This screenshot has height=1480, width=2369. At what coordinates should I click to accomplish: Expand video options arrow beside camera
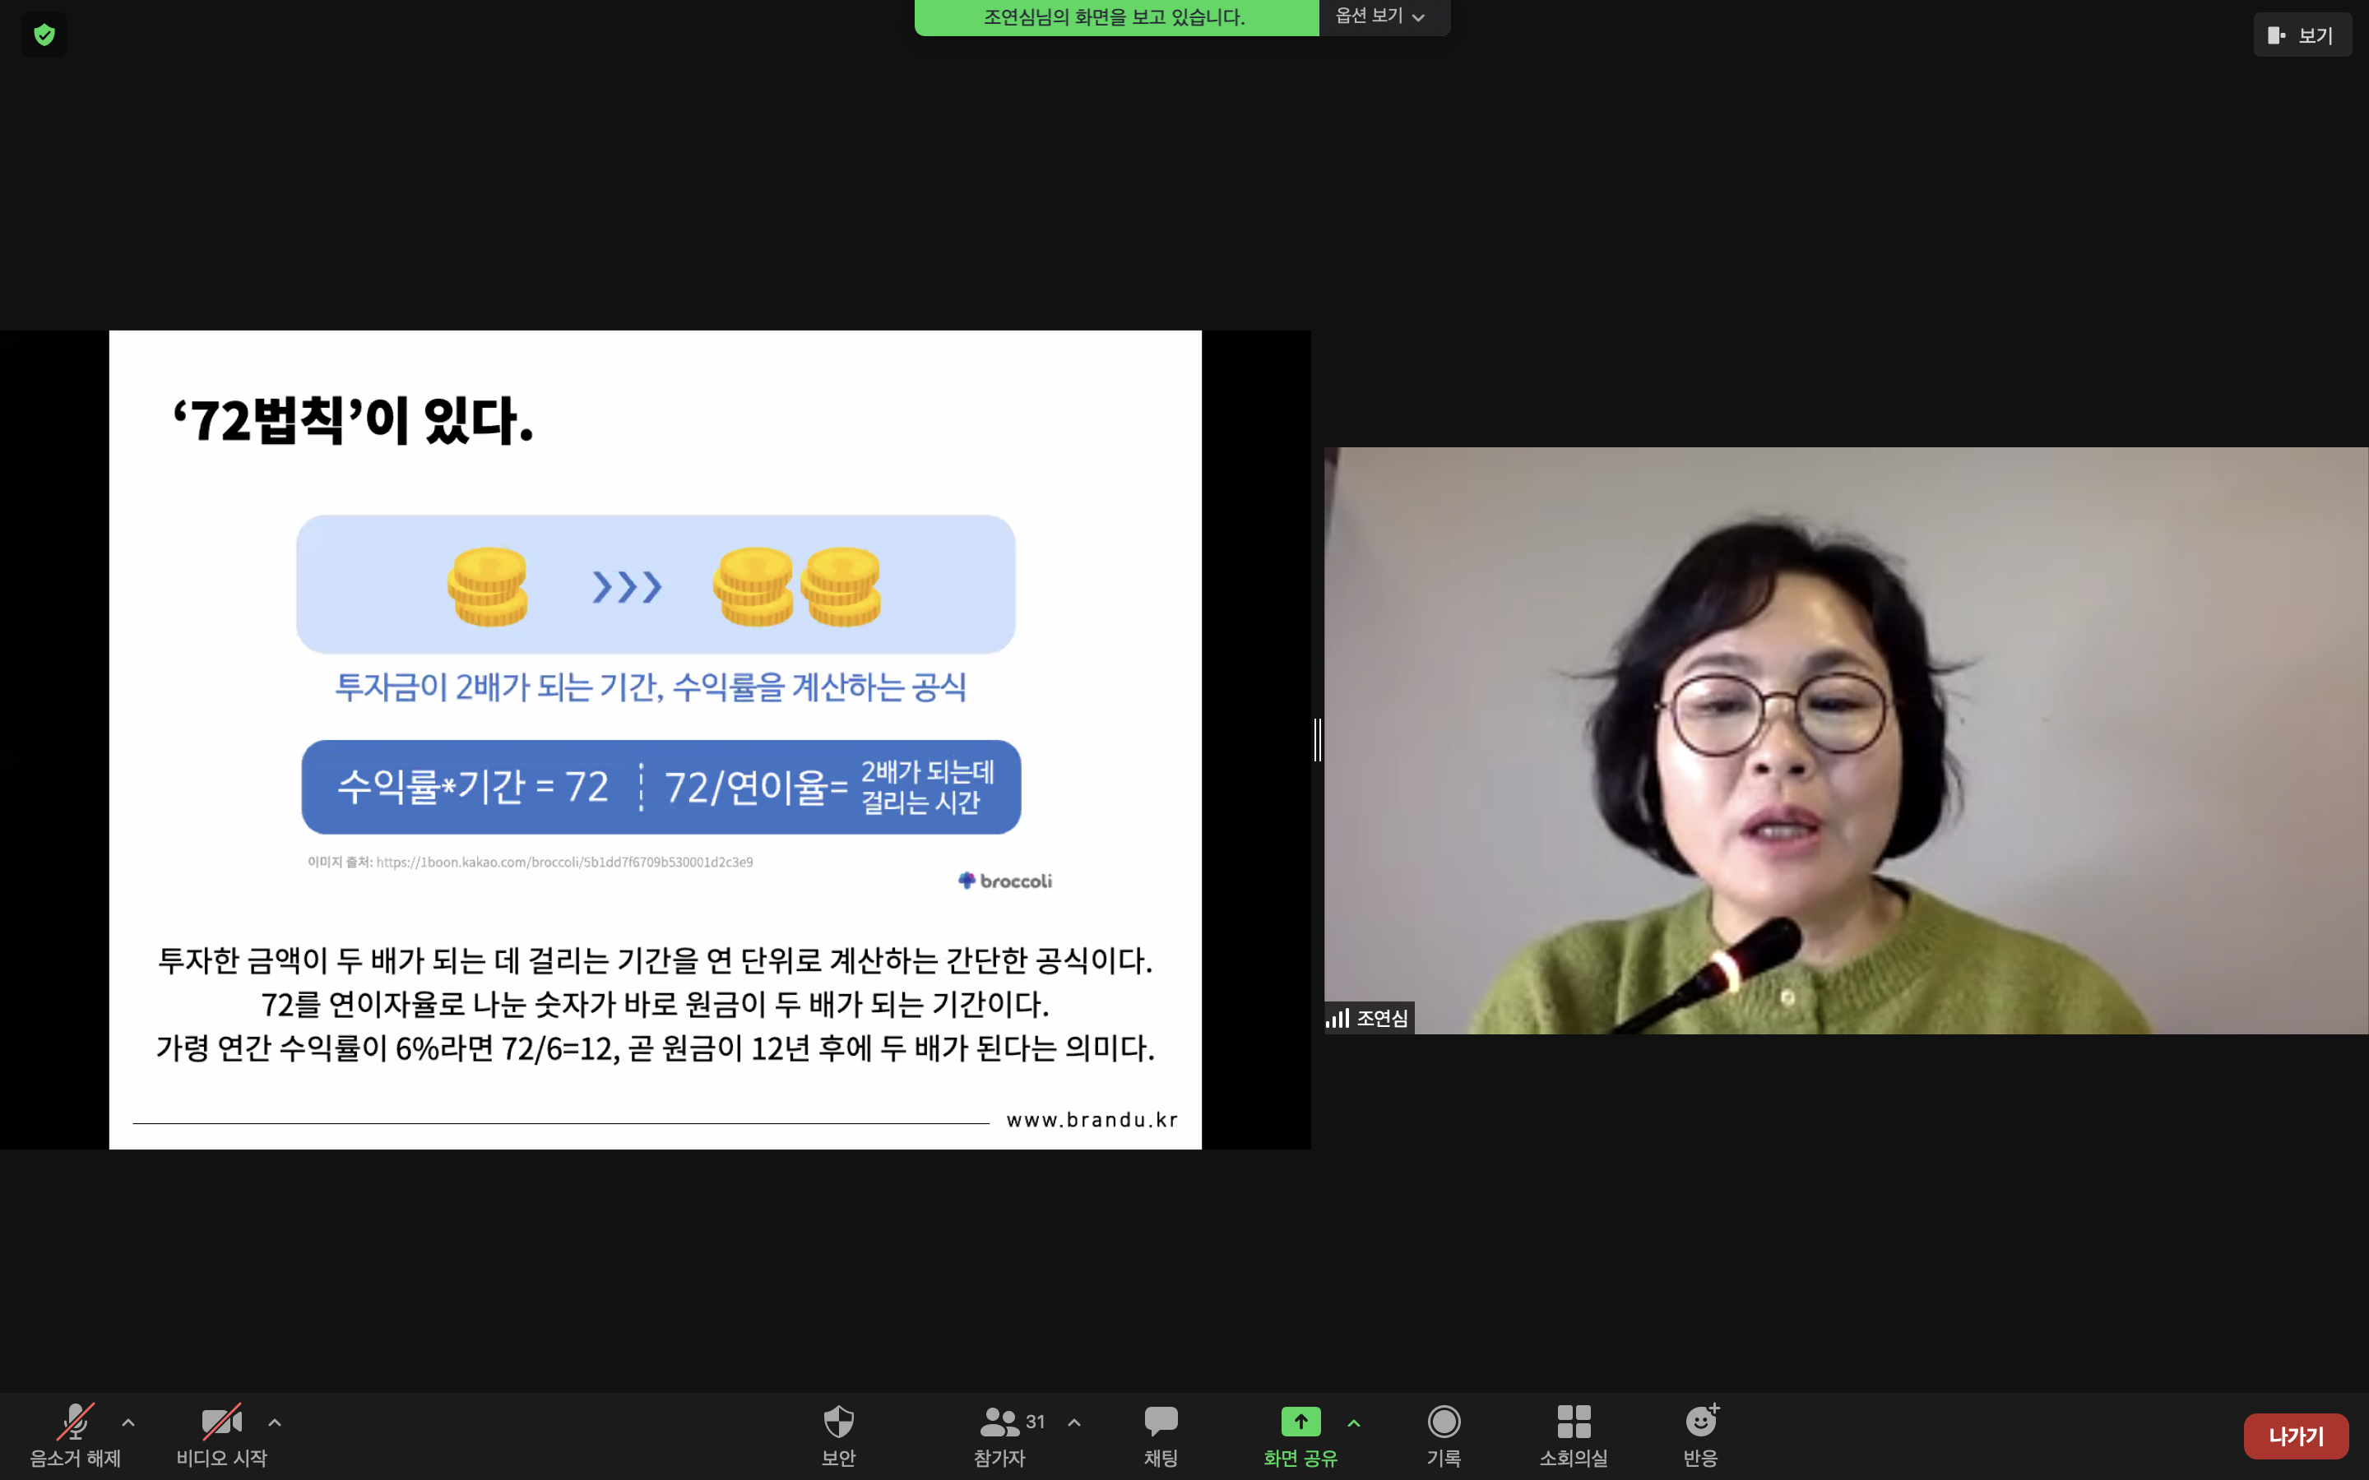275,1422
